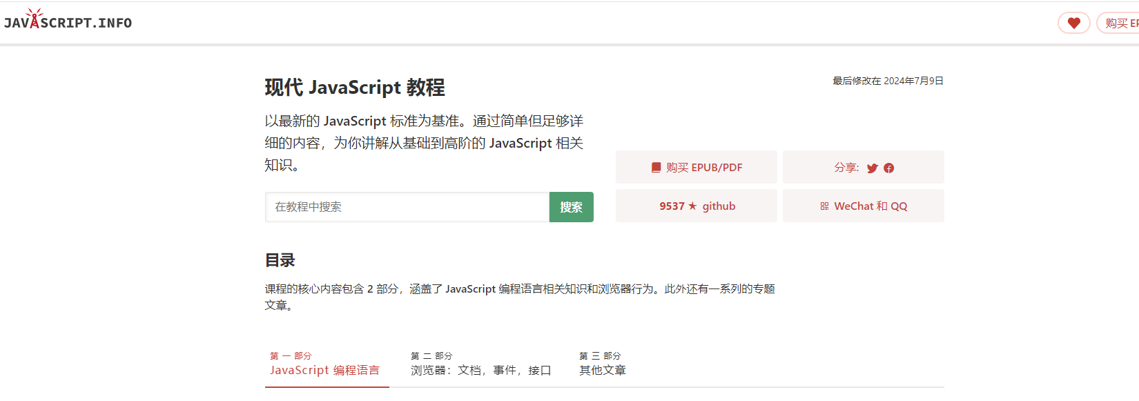Viewport: 1139px width, 401px height.
Task: Open the 第三部分 其他文章 tab
Action: tap(602, 364)
